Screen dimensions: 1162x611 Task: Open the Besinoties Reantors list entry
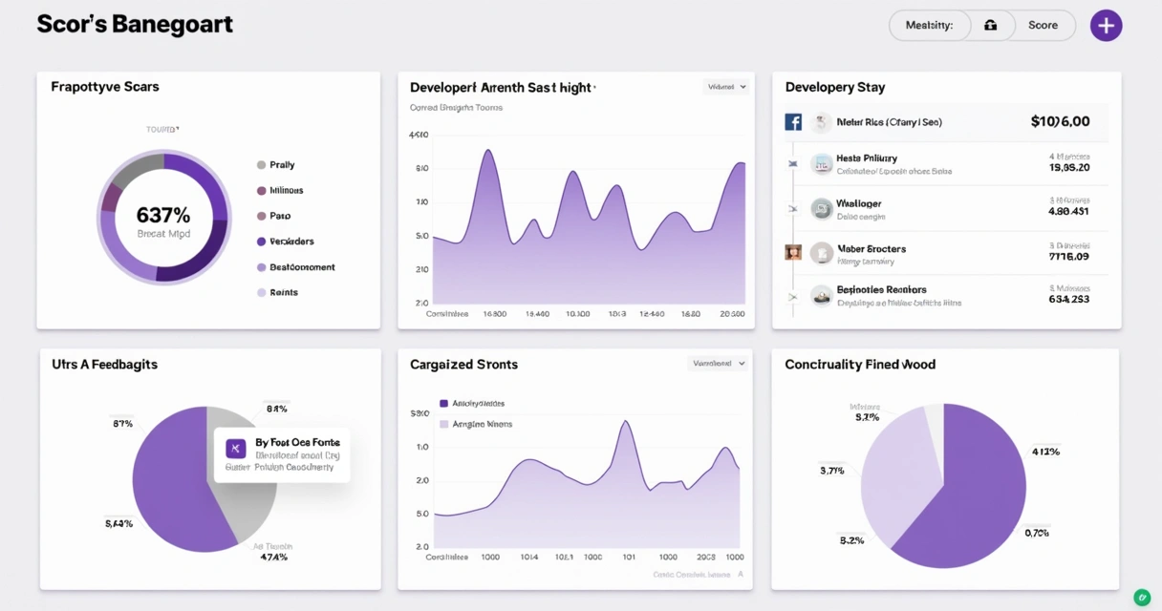pyautogui.click(x=947, y=296)
